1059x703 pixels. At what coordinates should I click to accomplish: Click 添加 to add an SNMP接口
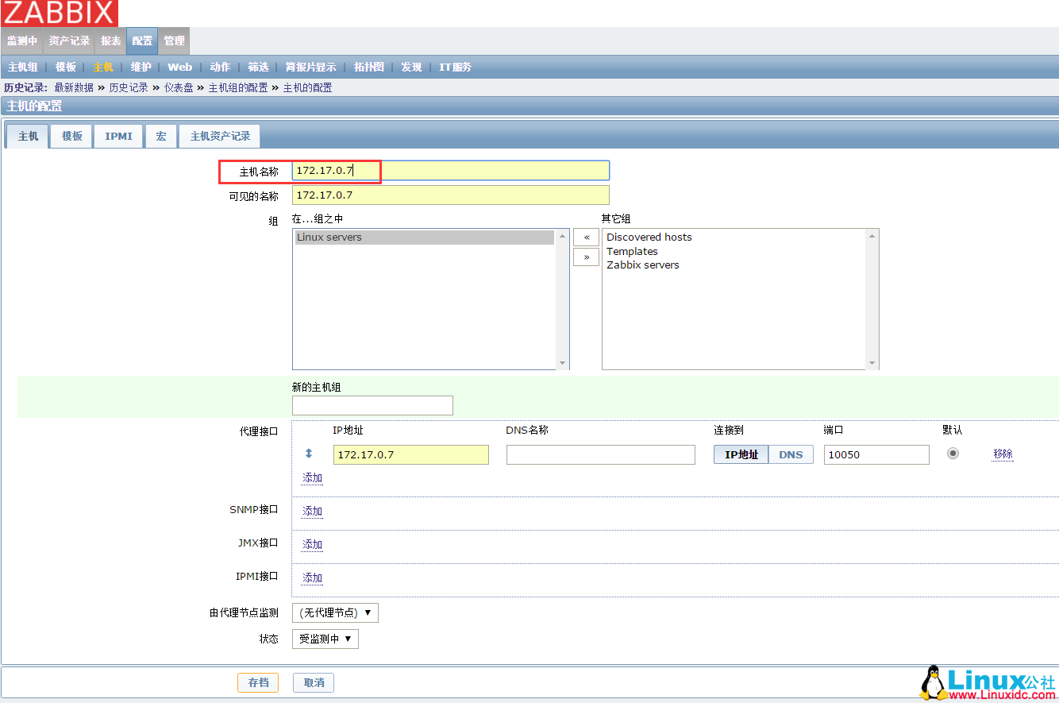(x=311, y=511)
